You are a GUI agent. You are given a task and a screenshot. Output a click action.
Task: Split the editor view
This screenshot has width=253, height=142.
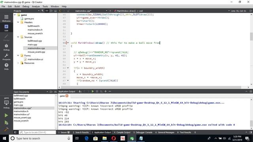pyautogui.click(x=251, y=11)
